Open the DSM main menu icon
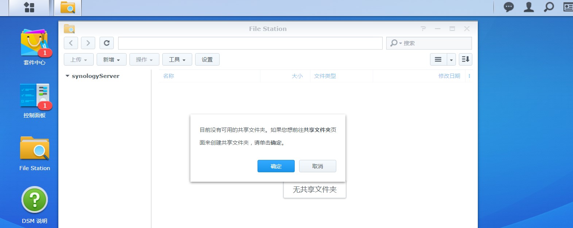Viewport: 573px width, 228px height. tap(29, 7)
